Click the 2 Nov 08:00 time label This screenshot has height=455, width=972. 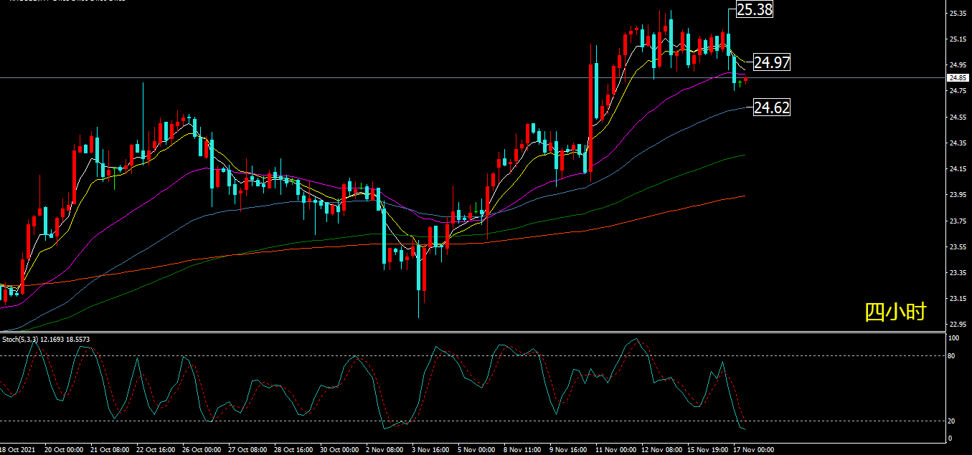tap(384, 449)
